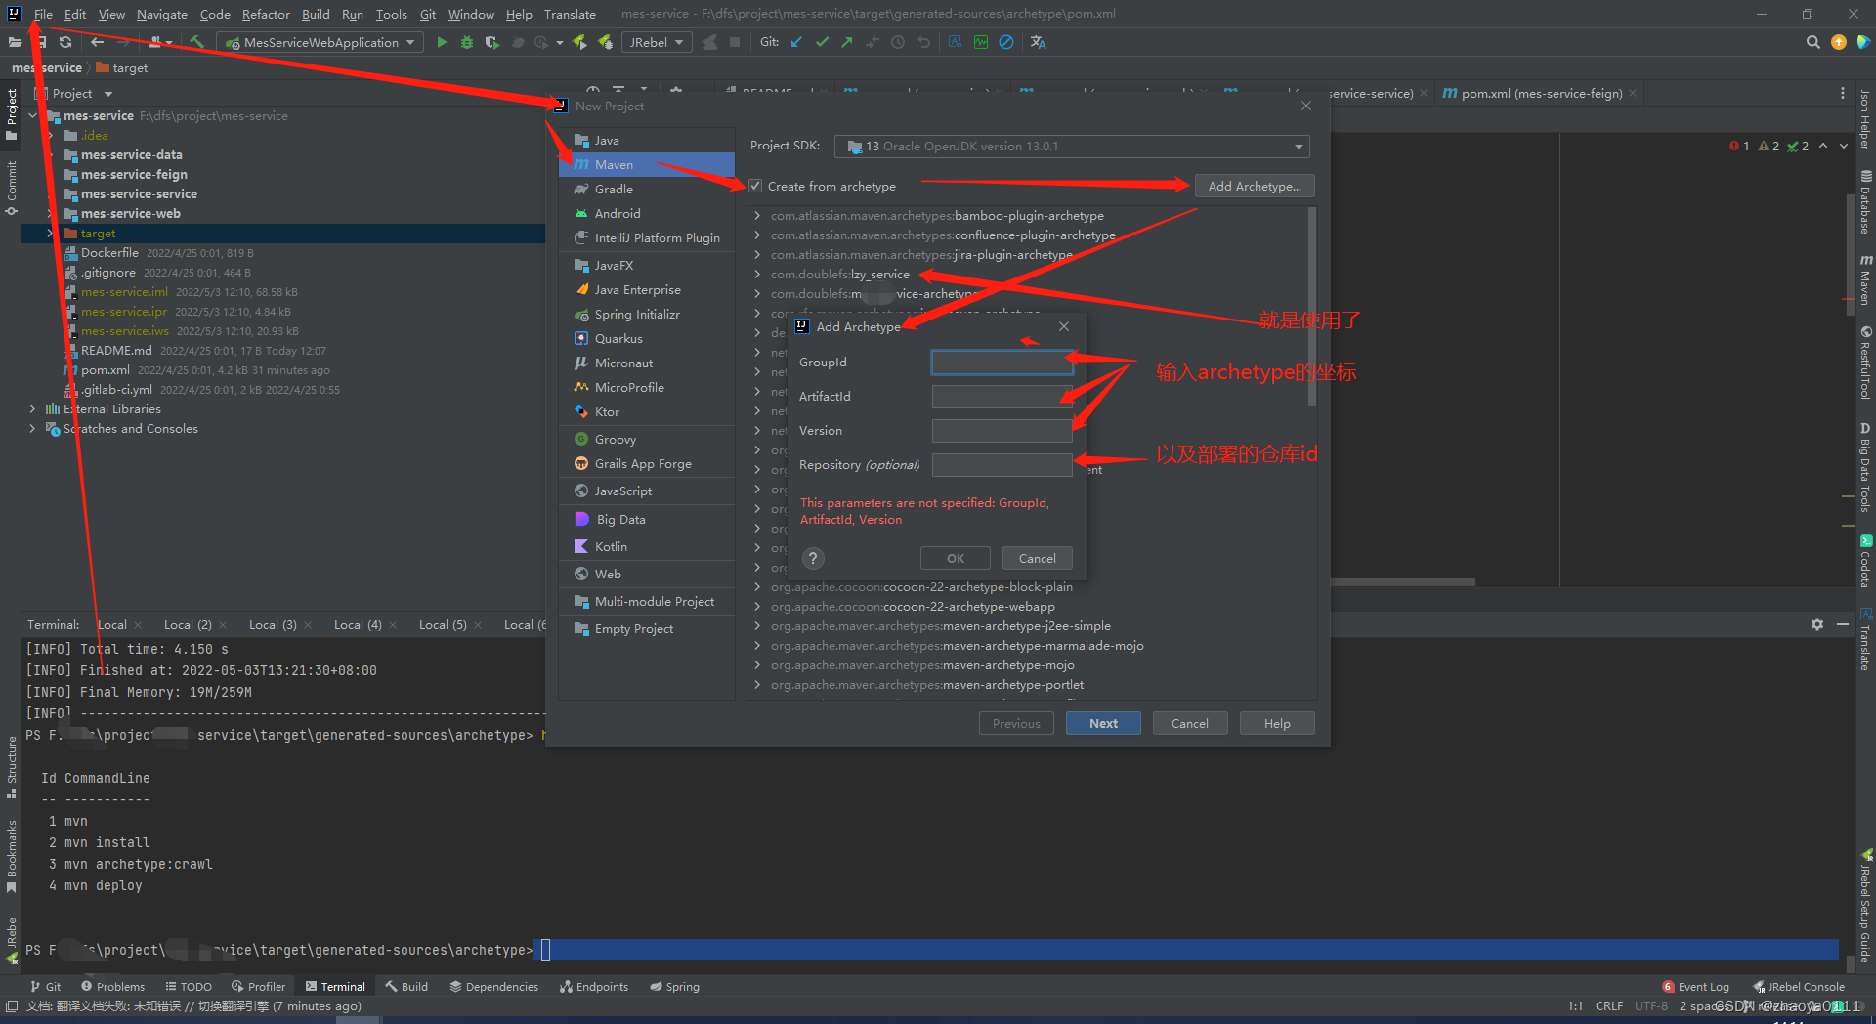Click Run with Coverage shield icon

click(x=492, y=42)
